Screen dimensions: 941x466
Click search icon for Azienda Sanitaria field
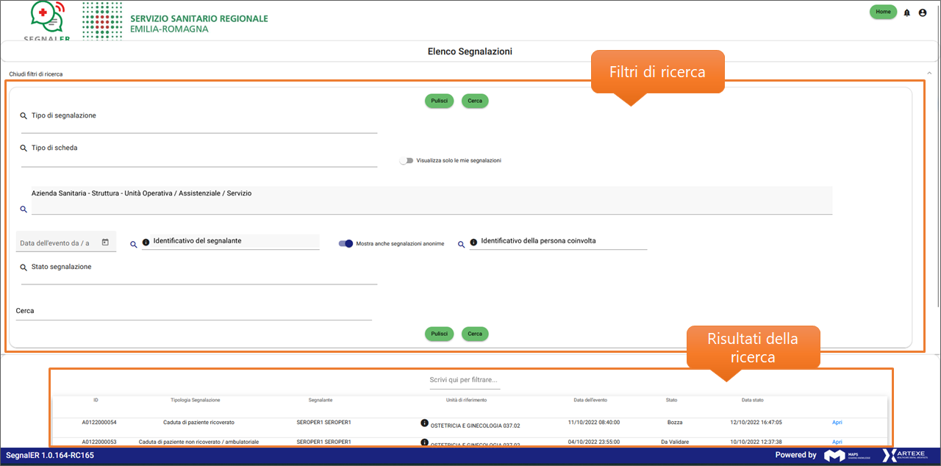click(24, 209)
